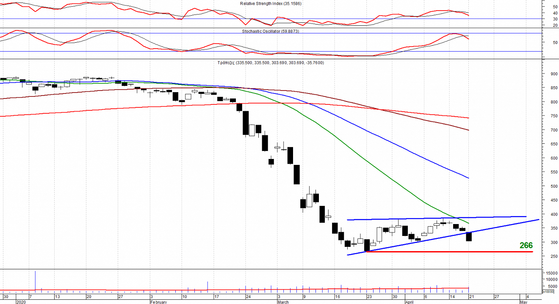Jump to the May label on the date axis

(523, 302)
